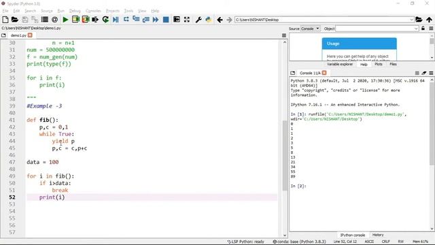Open the Run menu
The width and height of the screenshot is (435, 245).
[x=60, y=11]
